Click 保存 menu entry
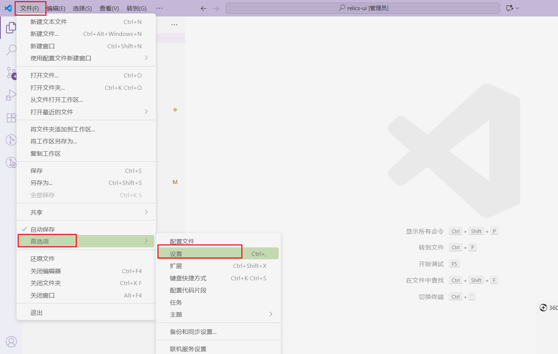Image resolution: width=558 pixels, height=354 pixels. [x=86, y=171]
